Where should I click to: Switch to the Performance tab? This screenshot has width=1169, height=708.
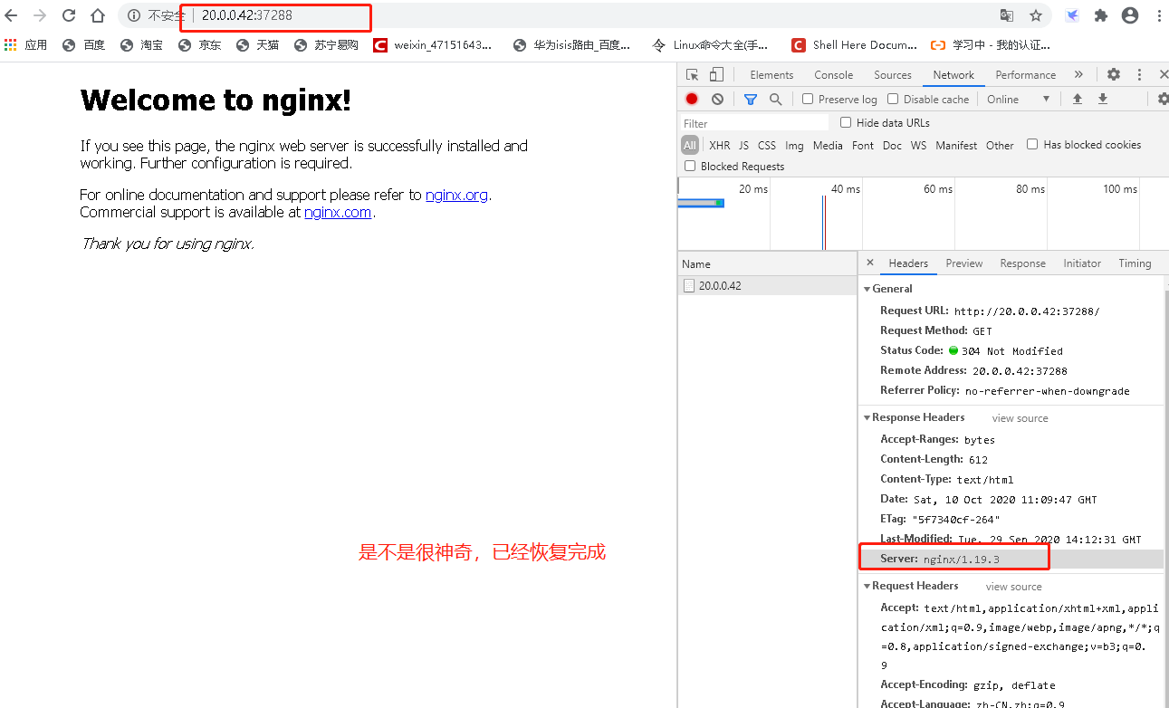1025,75
